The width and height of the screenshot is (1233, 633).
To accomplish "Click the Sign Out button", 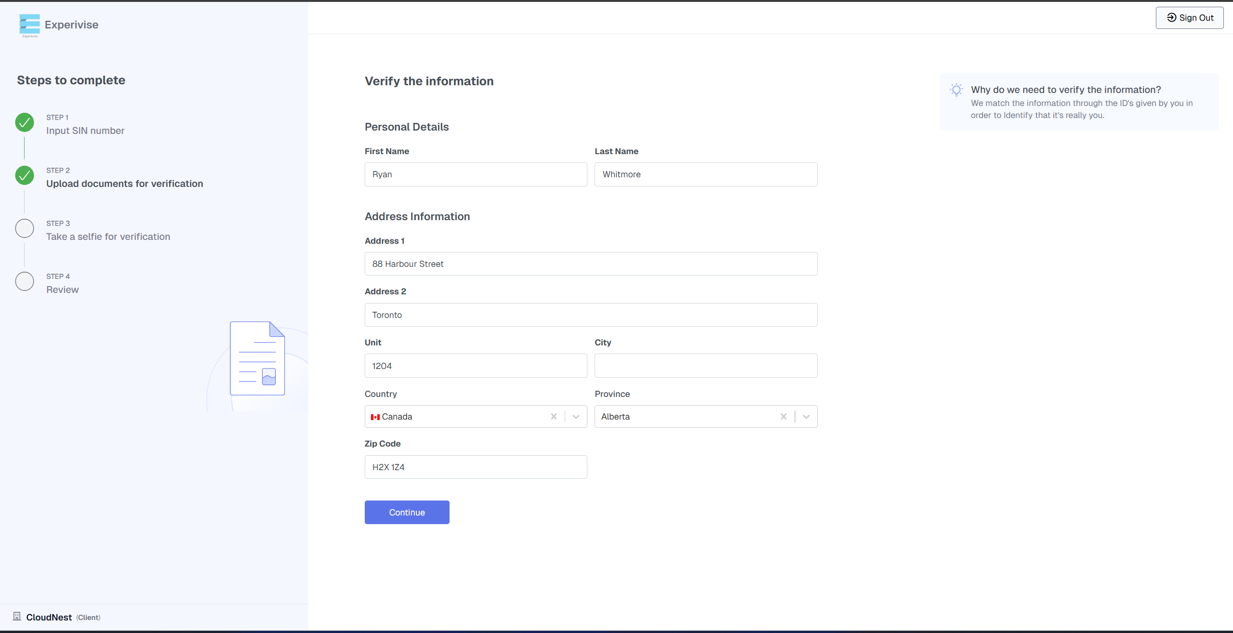I will (1189, 18).
